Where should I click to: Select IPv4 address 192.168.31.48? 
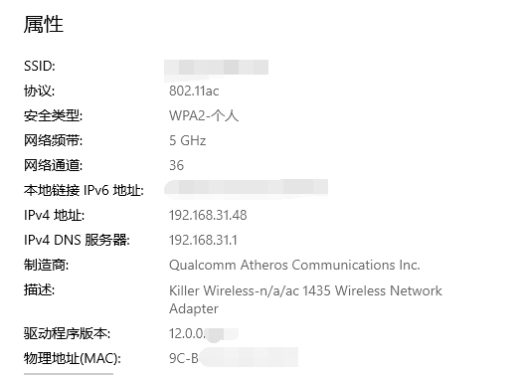tap(208, 215)
